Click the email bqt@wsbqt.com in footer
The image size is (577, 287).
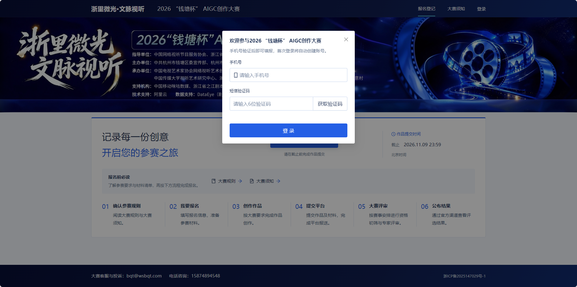coord(144,276)
